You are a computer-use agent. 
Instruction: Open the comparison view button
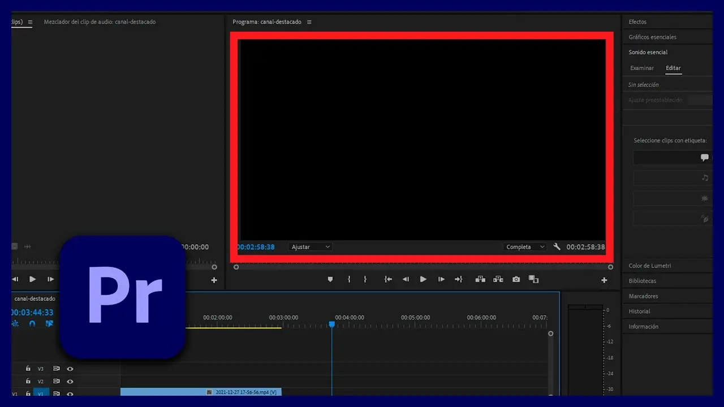(x=533, y=279)
